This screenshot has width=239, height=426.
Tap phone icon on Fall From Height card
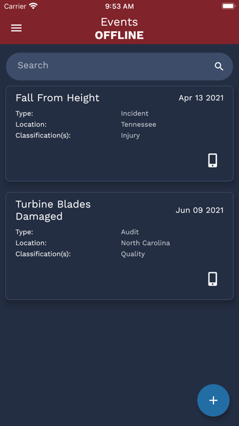pos(212,160)
